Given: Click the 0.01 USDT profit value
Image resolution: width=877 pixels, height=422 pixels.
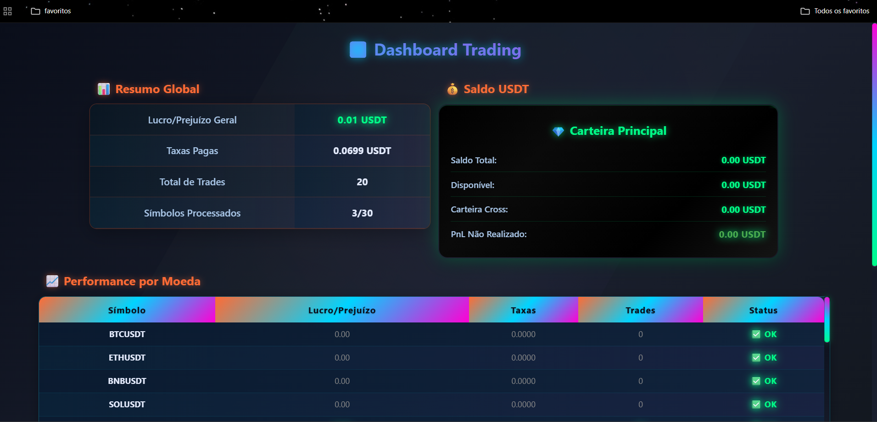Looking at the screenshot, I should (x=362, y=120).
